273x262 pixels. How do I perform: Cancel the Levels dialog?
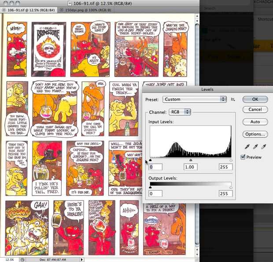[x=255, y=110]
